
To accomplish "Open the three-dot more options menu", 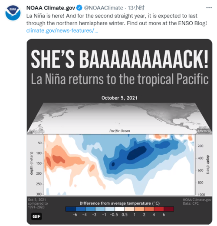I will pos(209,8).
